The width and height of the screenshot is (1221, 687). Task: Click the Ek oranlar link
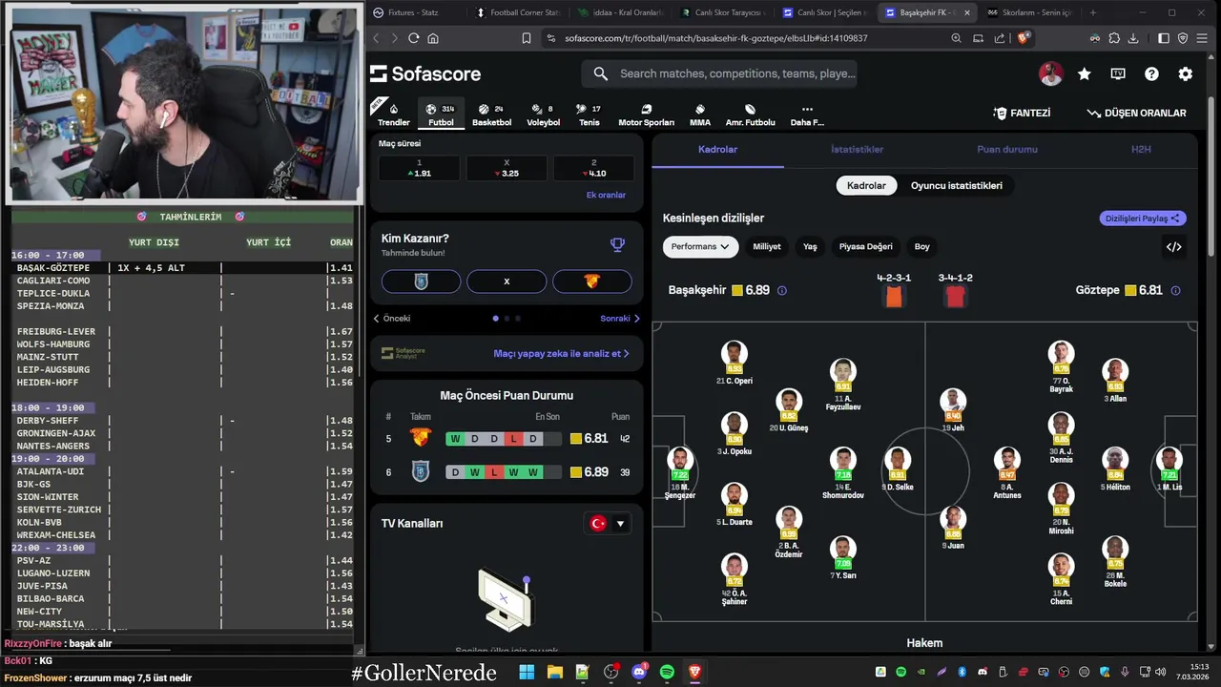coord(606,195)
